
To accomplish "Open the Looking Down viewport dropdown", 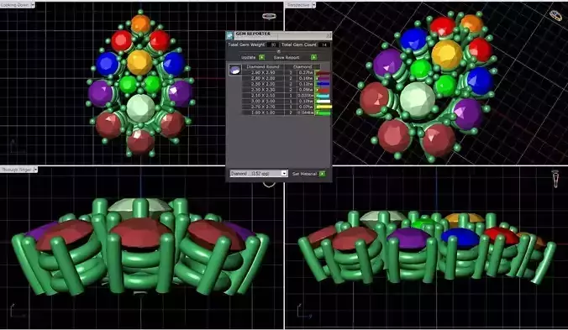I will pyautogui.click(x=33, y=5).
